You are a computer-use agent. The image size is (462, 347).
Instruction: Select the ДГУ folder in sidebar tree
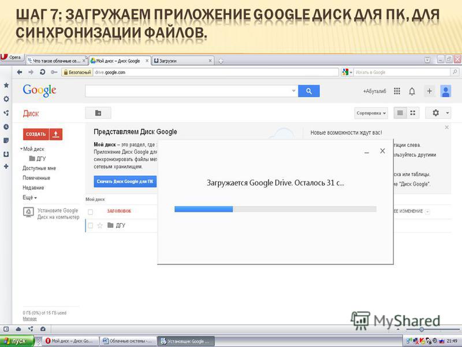[x=38, y=158]
